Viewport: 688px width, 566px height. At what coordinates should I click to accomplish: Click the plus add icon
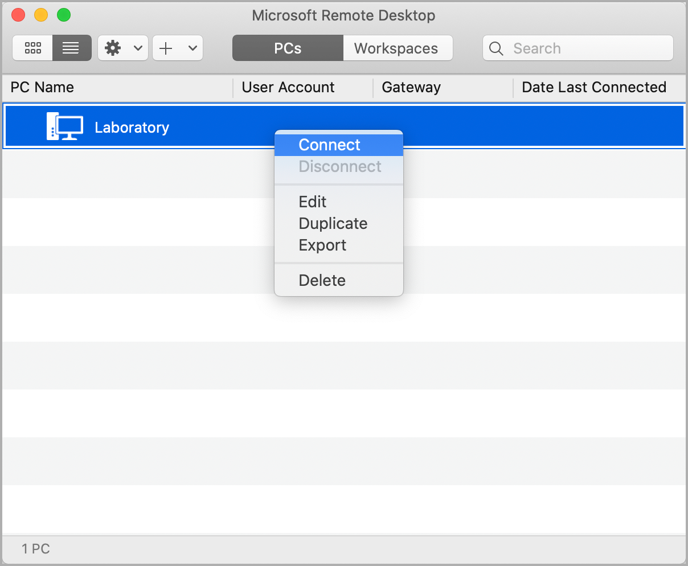click(166, 48)
